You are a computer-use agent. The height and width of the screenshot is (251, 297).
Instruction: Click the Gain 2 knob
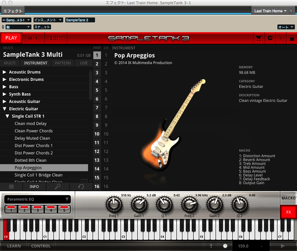pos(215,204)
